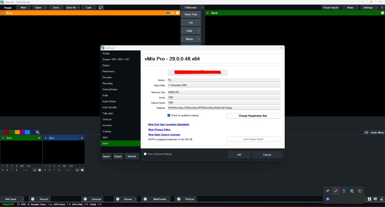Click the small green square icon in Preview header
This screenshot has height=207, width=385.
tap(168, 13)
